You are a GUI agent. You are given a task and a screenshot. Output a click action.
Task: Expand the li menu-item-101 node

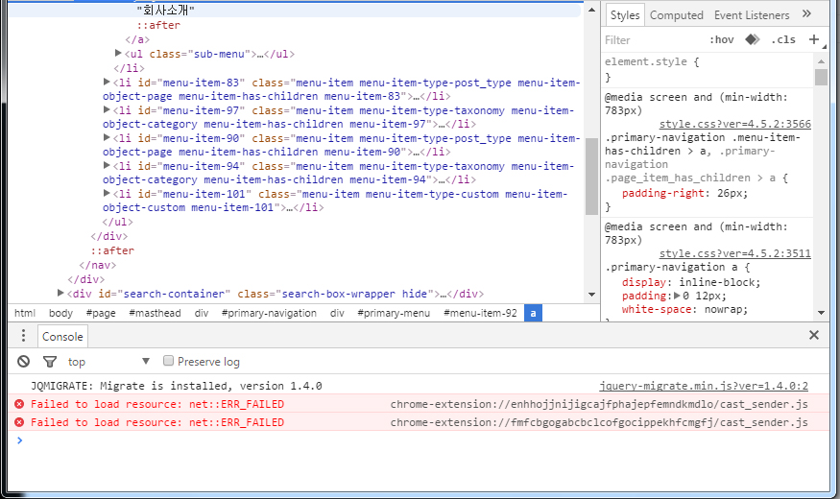[x=107, y=193]
